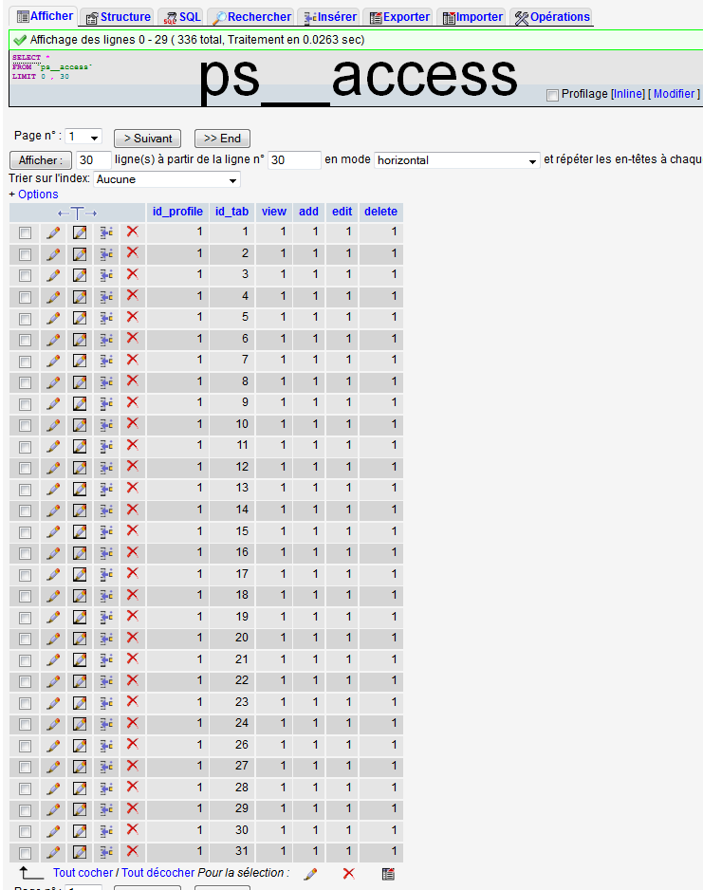This screenshot has width=703, height=890.
Task: Sort by id_tab column header
Action: (x=231, y=212)
